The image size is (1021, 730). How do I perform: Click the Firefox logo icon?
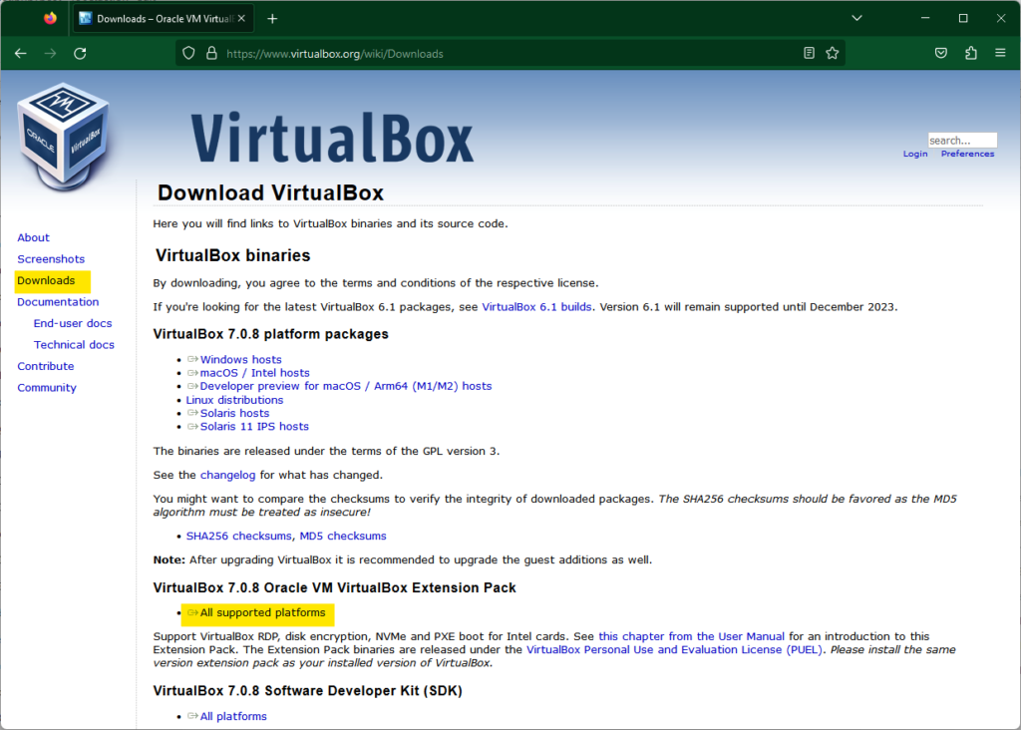50,18
